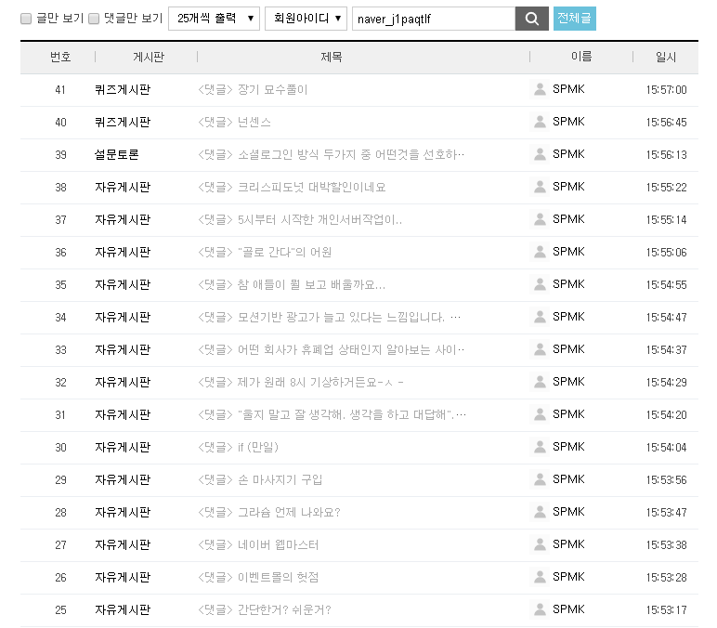Open comment link 제가 원래 8시 기상하거든요
The height and width of the screenshot is (628, 717).
coord(301,382)
